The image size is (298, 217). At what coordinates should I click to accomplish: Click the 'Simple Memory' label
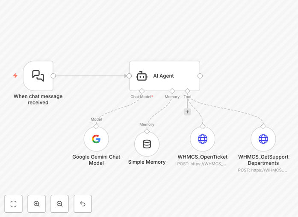(x=147, y=162)
